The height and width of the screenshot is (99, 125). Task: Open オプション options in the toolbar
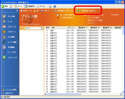click(41, 6)
